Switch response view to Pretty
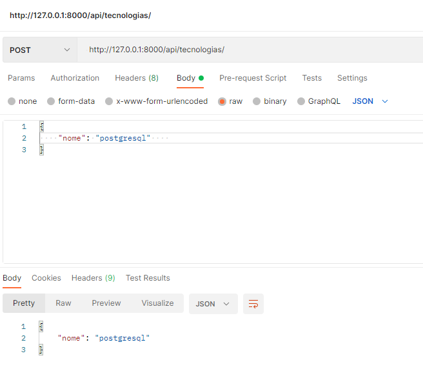423x369 pixels. pyautogui.click(x=24, y=303)
